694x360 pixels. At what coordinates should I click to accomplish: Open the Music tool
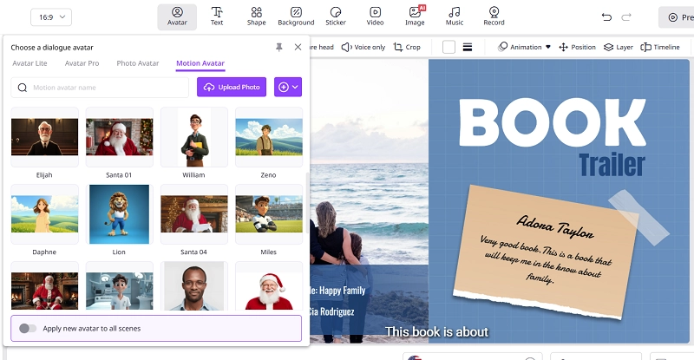(x=454, y=16)
